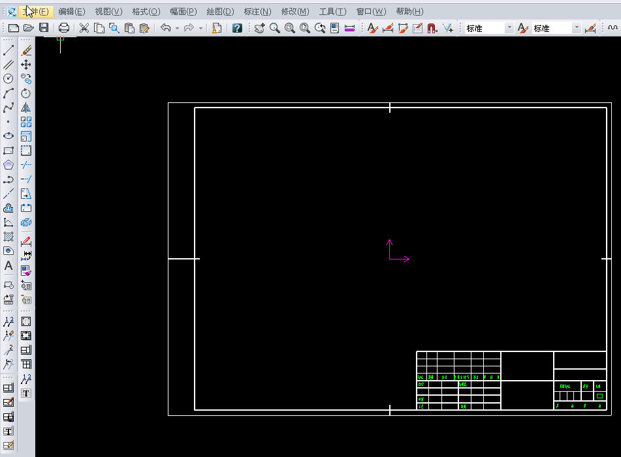Click the New file icon

click(x=14, y=27)
